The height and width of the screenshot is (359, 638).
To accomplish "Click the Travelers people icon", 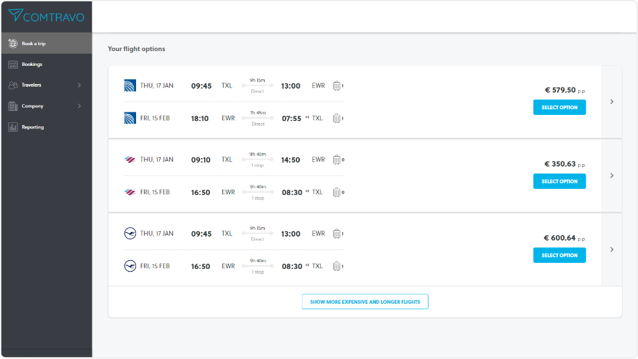I will pyautogui.click(x=13, y=85).
